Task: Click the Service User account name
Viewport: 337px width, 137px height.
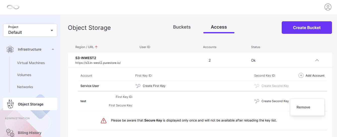Action: point(90,86)
